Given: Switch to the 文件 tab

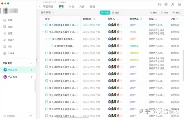Looking at the screenshot, I should pyautogui.click(x=82, y=7).
